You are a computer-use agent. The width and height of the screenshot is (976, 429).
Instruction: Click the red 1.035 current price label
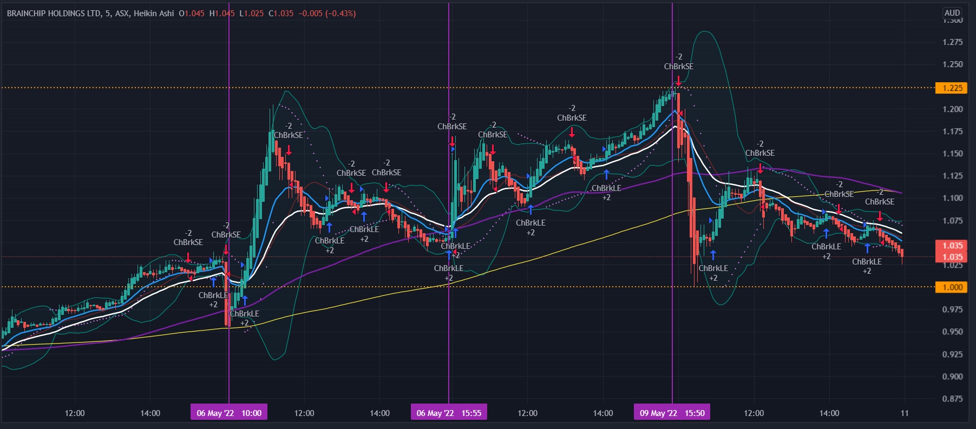(952, 246)
